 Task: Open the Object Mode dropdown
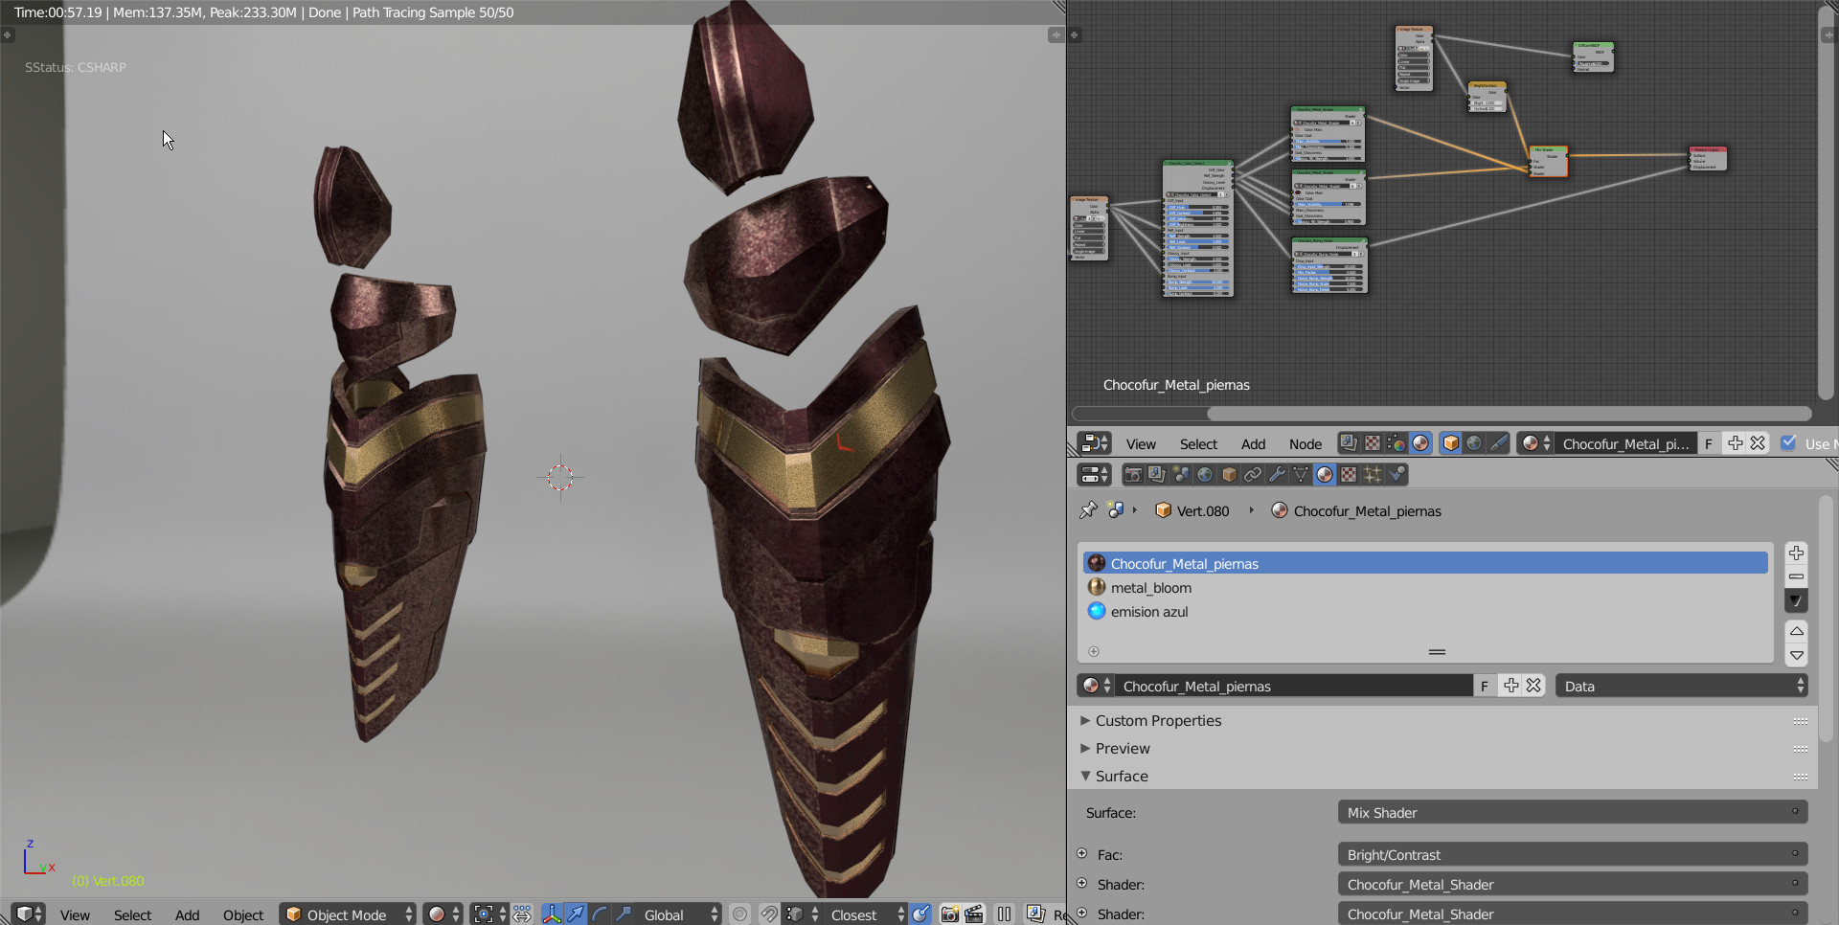click(x=349, y=914)
